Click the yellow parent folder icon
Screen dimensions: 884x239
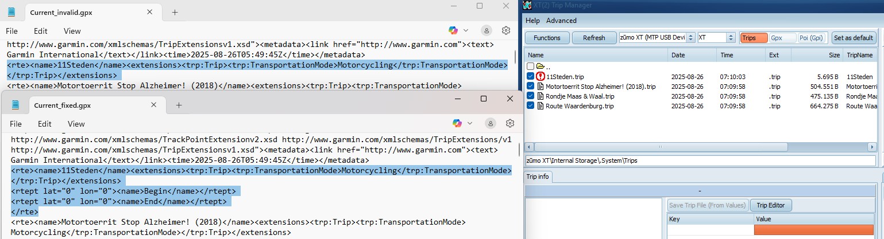click(541, 66)
